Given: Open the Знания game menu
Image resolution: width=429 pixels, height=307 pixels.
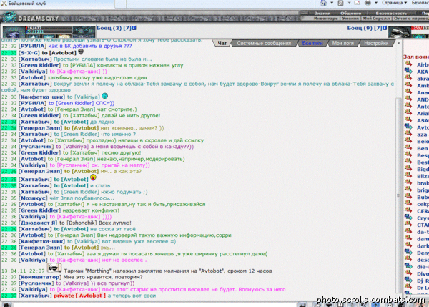Looking at the screenshot, I should click(322, 13).
